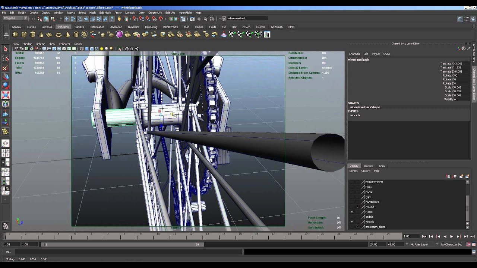Choose the Lasso select tool
Screen dimensions: 477x268
coord(5,58)
